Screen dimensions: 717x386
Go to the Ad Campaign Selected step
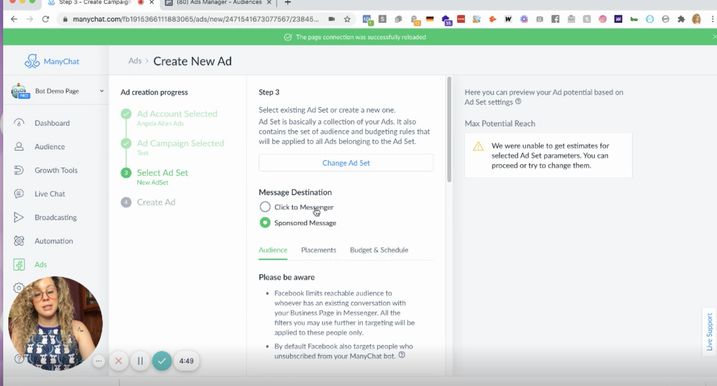tap(181, 144)
